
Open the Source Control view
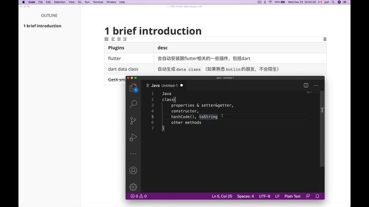[x=133, y=120]
